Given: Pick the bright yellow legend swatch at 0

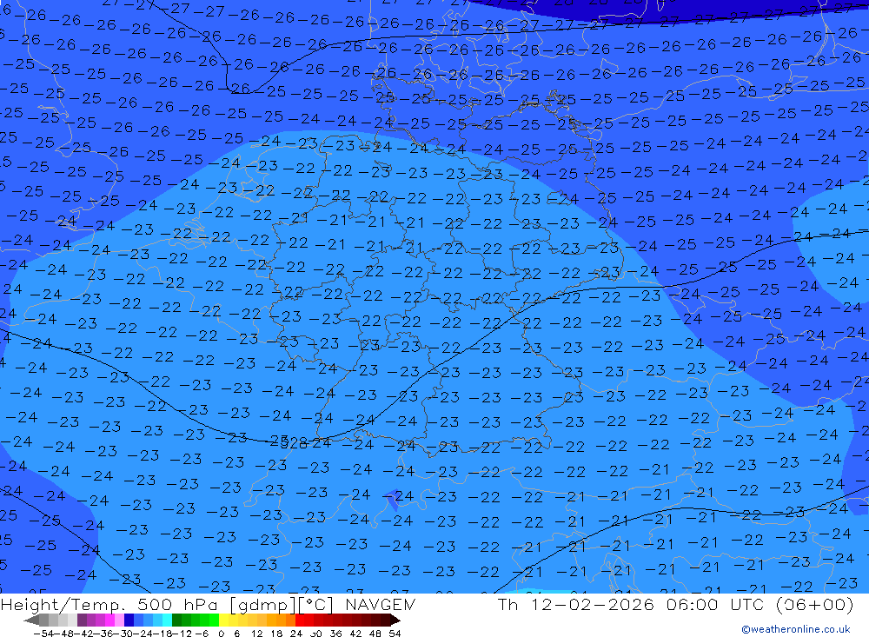Looking at the screenshot, I should point(224,620).
